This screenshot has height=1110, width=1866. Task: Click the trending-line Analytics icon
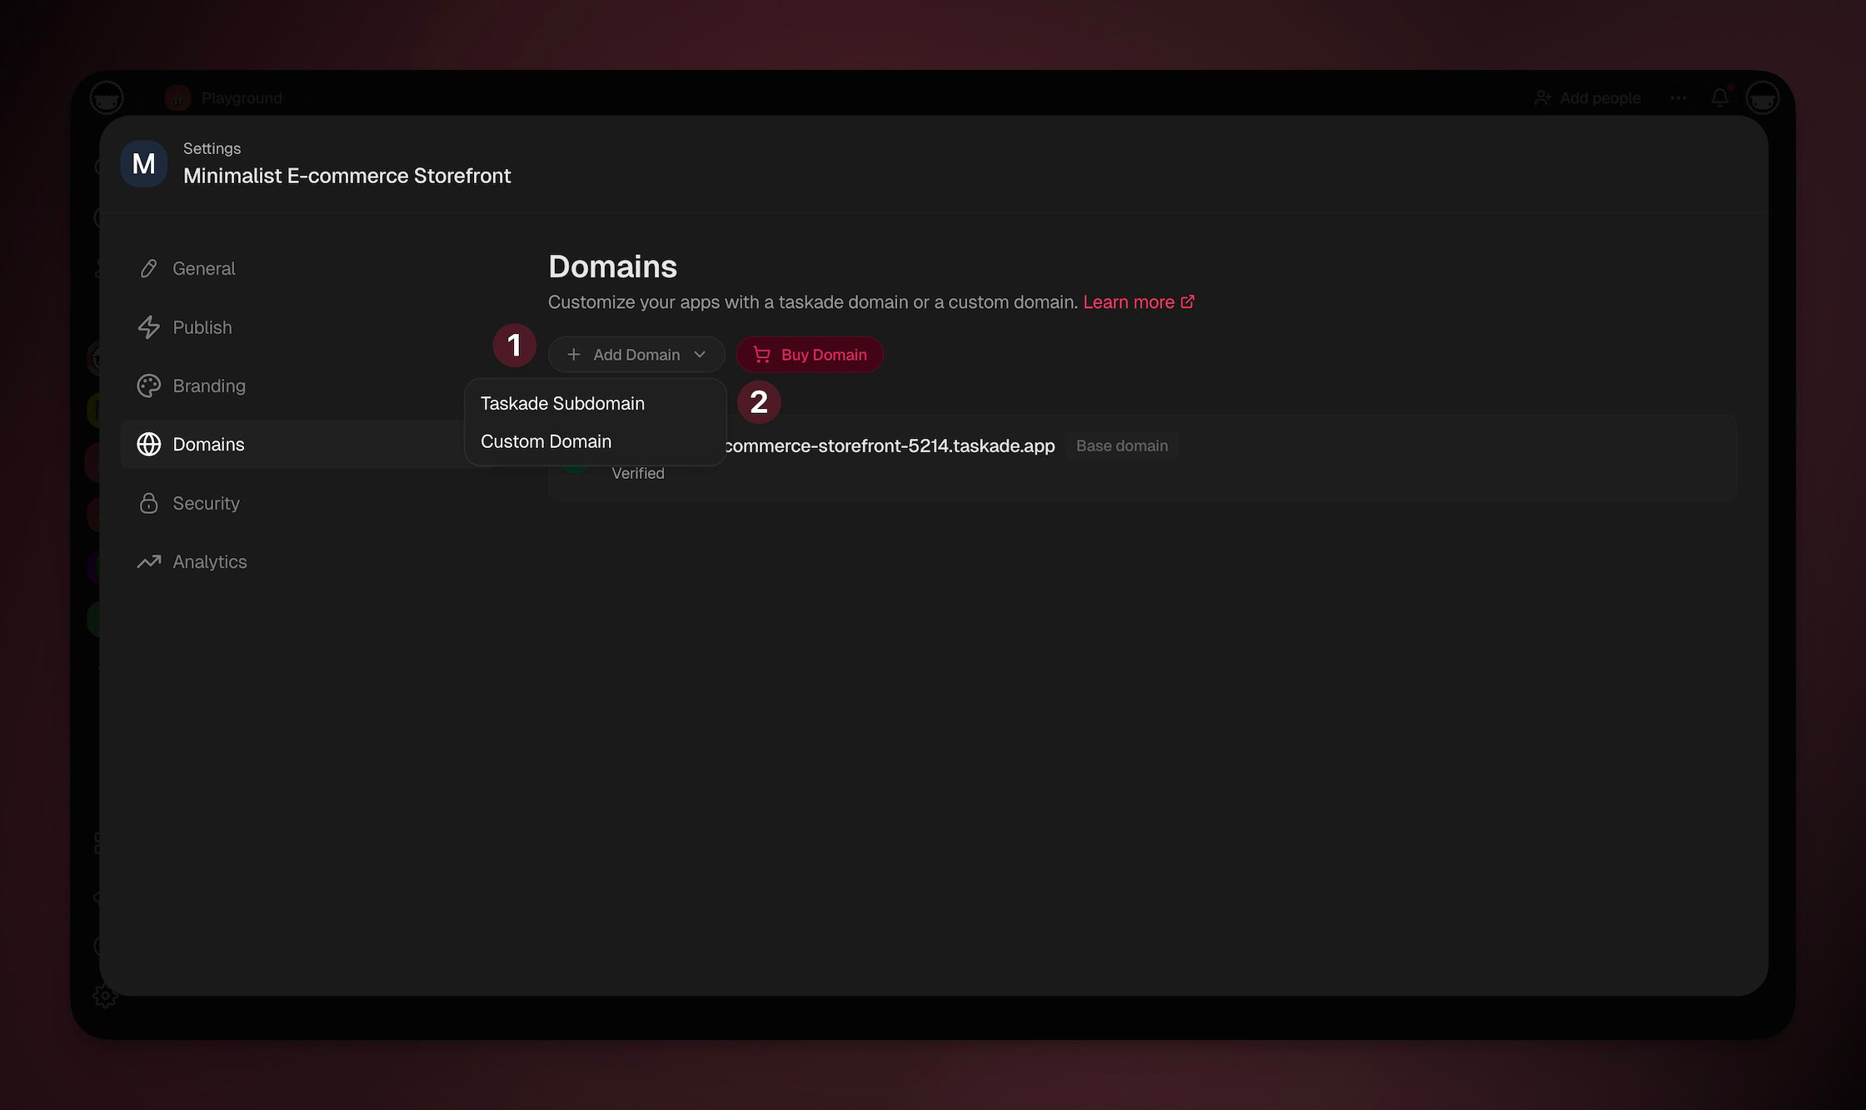[148, 562]
